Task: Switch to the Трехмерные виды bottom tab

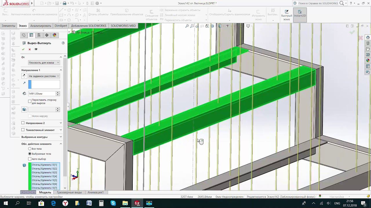Action: click(x=69, y=192)
